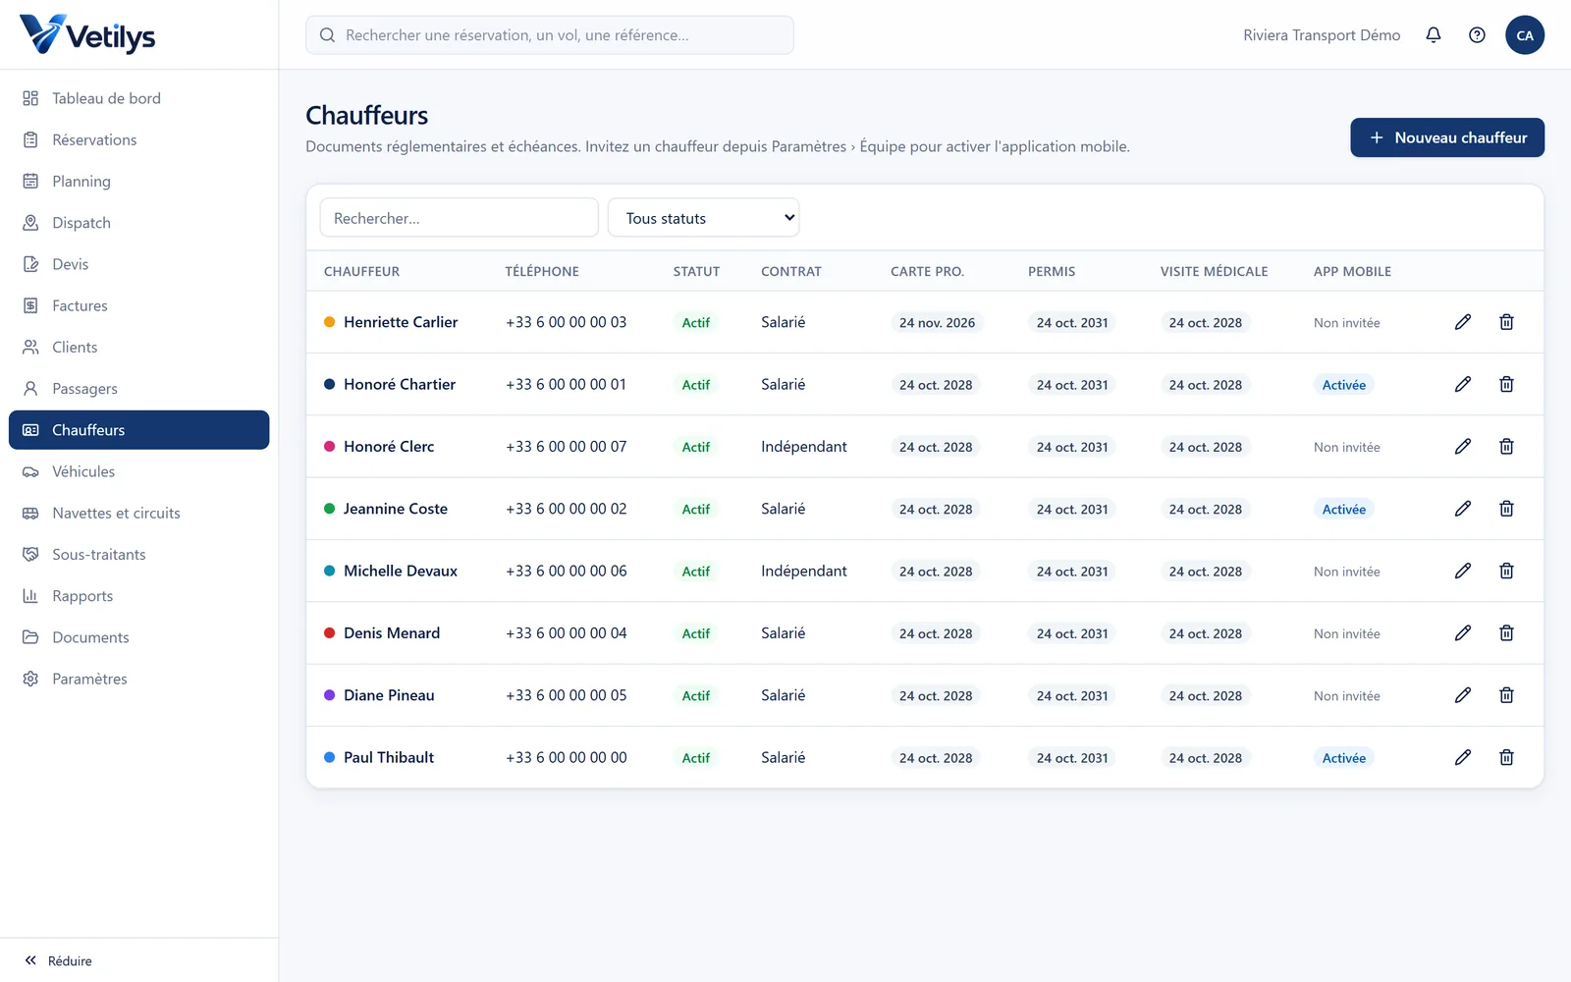This screenshot has height=982, width=1571.
Task: Click the Vetilys logo
Action: pos(87,35)
